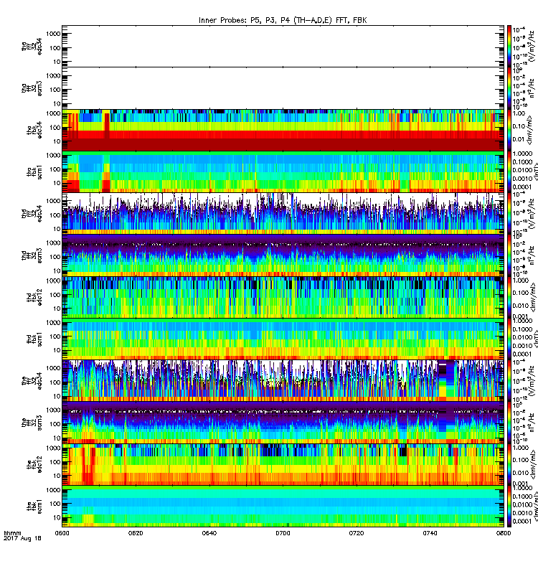Click the '10' tick of bottom the fbk scm1 panel
The height and width of the screenshot is (574, 538).
[57, 517]
